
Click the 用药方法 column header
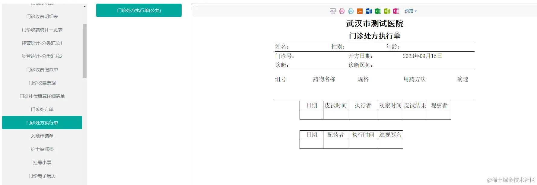coord(415,79)
